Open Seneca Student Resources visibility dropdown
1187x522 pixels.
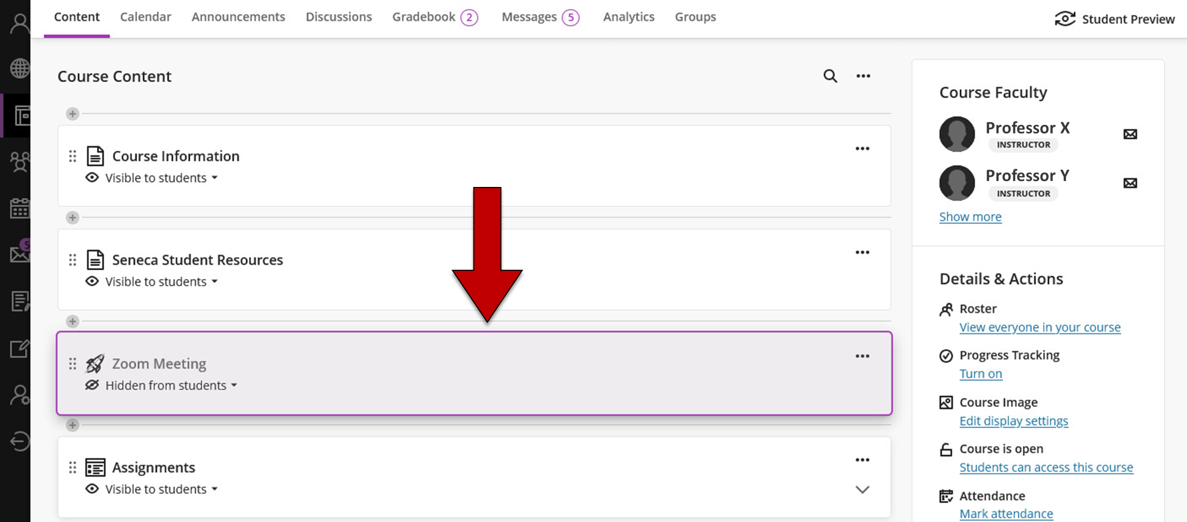click(162, 282)
